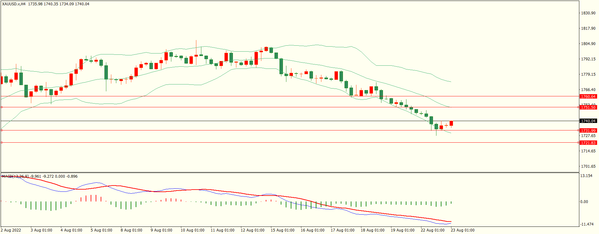This screenshot has height=234, width=599.
Task: Click the 1830.90 price scale value
Action: [x=588, y=13]
